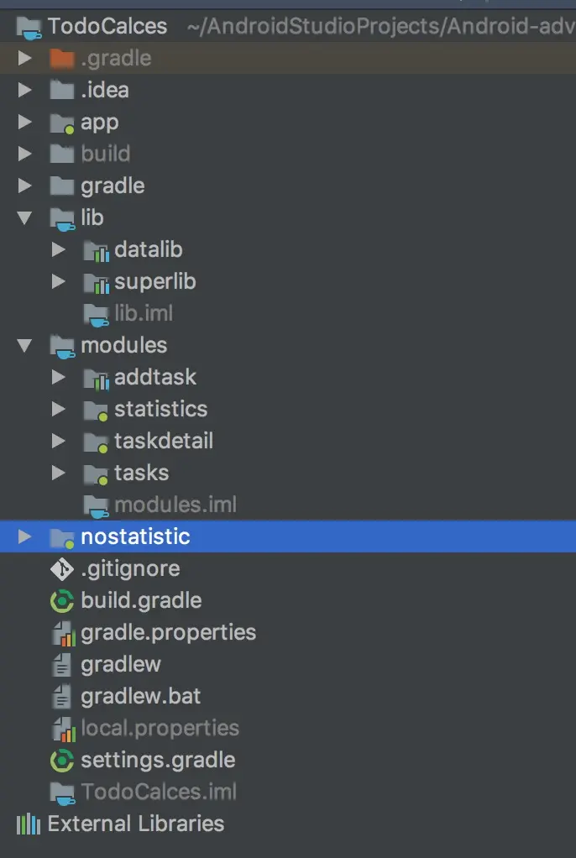The height and width of the screenshot is (858, 576).
Task: Click the git icon next to .gitignore
Action: tap(62, 569)
